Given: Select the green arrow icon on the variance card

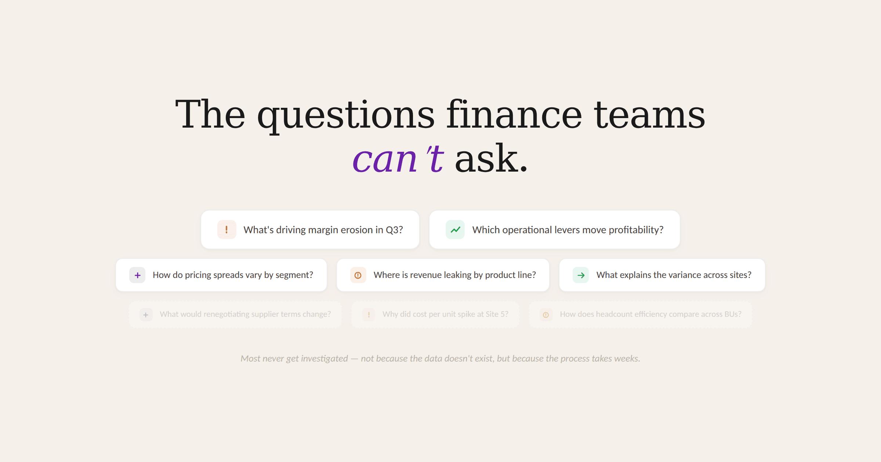Looking at the screenshot, I should coord(580,275).
